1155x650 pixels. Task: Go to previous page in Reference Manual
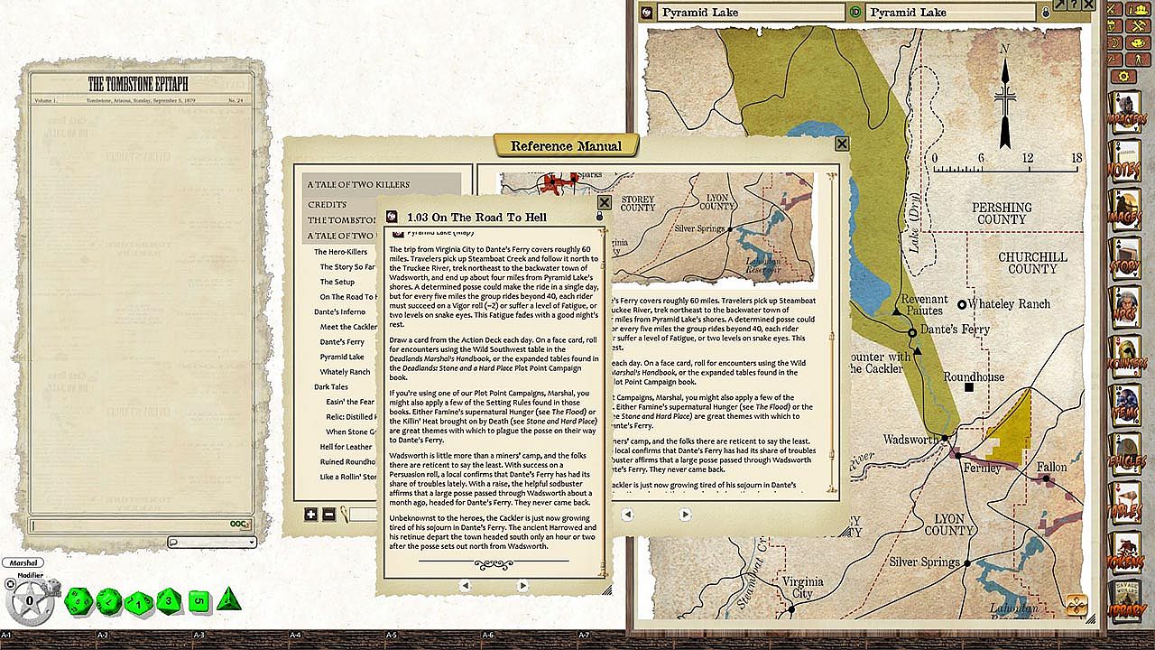[x=626, y=515]
